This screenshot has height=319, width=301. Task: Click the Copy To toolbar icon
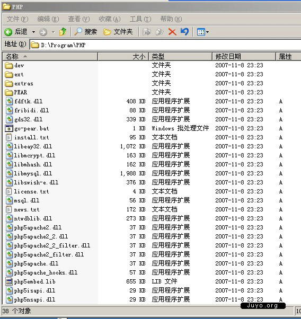(160, 32)
